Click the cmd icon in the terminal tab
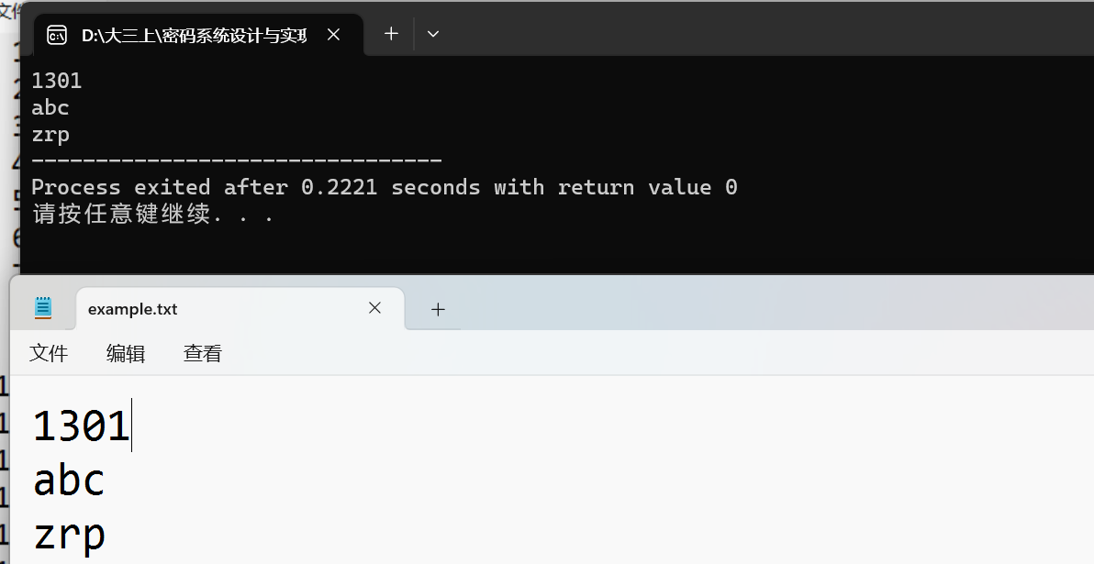The width and height of the screenshot is (1094, 564). (56, 35)
